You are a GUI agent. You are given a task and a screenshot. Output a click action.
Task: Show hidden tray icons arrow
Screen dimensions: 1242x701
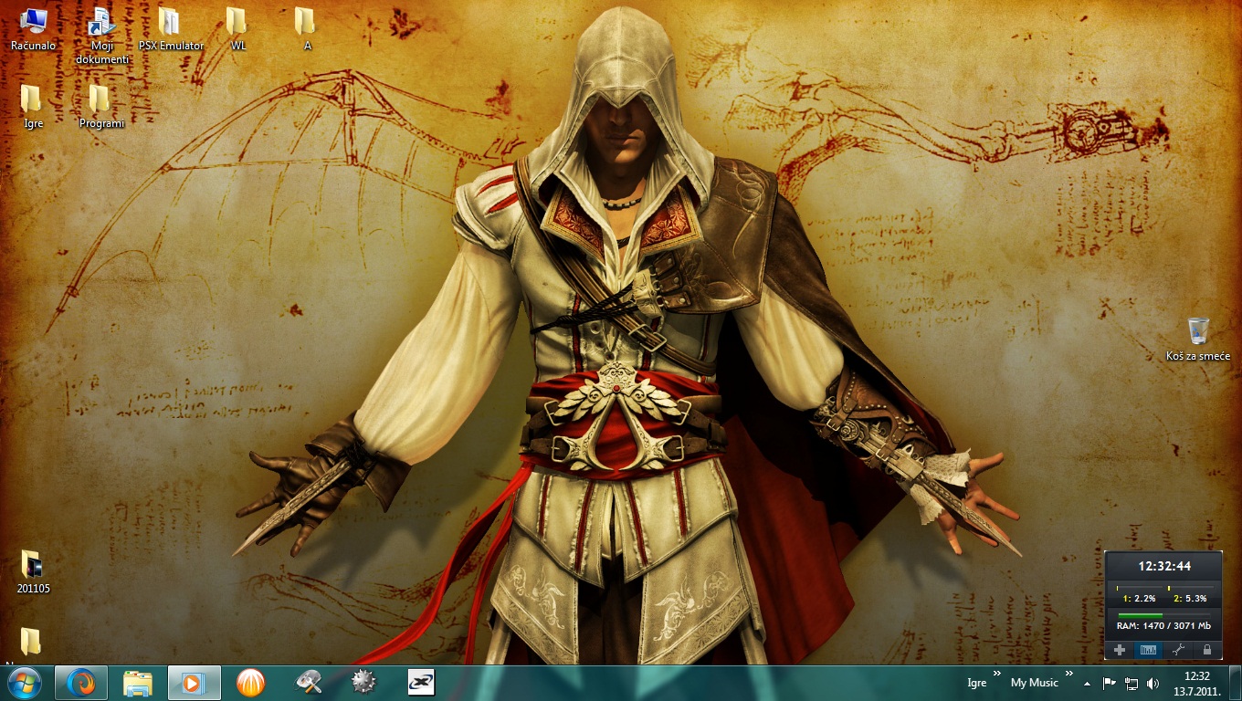click(x=1087, y=683)
